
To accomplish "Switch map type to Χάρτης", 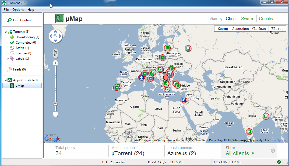I will coord(223,29).
